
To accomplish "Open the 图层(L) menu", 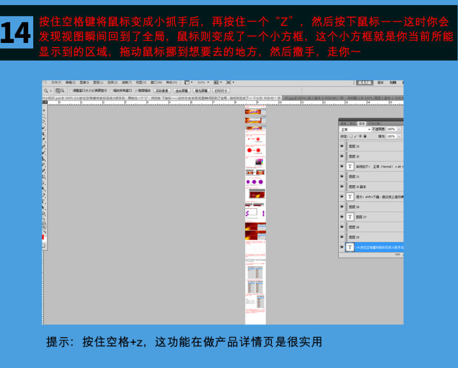I will click(98, 83).
